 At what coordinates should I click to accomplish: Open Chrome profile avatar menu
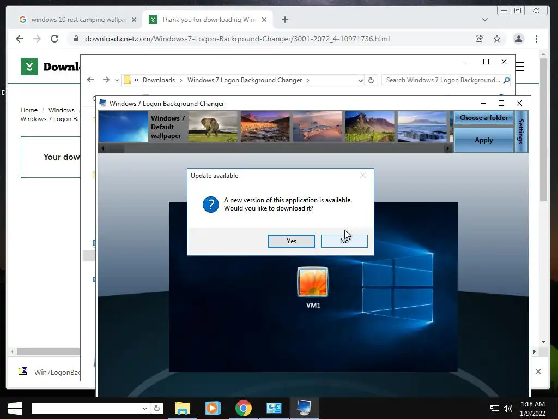519,39
